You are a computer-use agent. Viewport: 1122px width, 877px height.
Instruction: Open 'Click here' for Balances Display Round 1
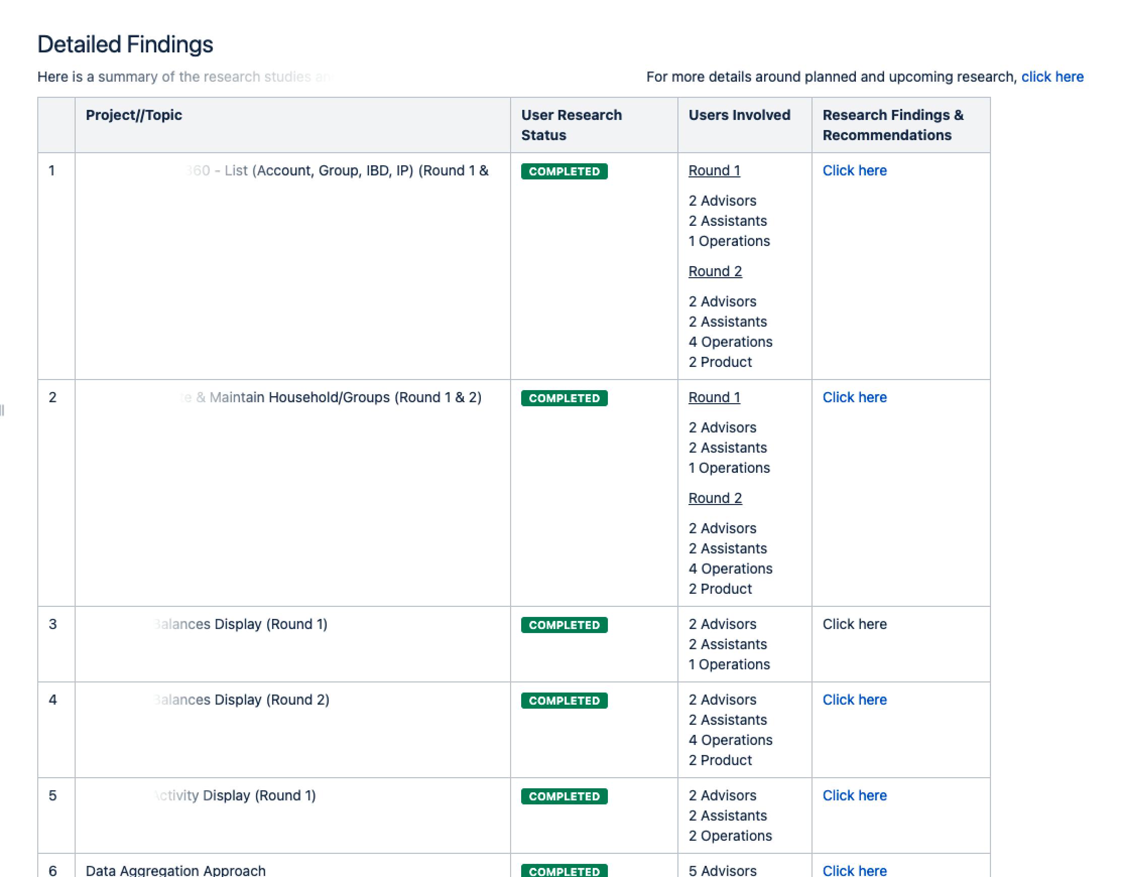click(x=854, y=624)
